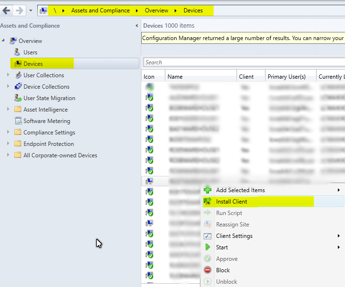This screenshot has height=287, width=345.
Task: Choose Block in the context menu
Action: (x=223, y=270)
